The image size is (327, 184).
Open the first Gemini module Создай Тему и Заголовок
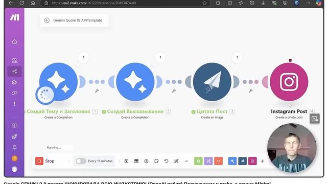click(x=58, y=82)
